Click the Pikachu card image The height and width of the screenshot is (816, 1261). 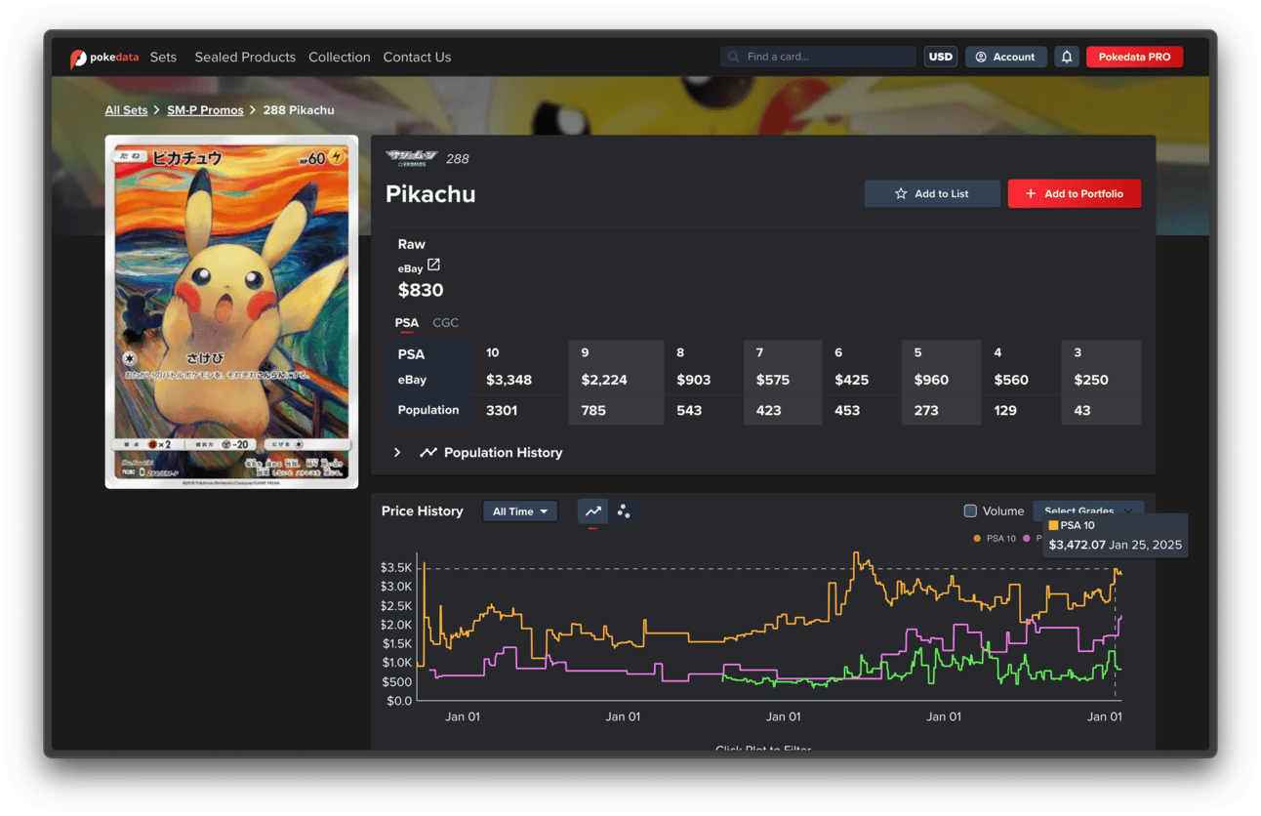[231, 311]
